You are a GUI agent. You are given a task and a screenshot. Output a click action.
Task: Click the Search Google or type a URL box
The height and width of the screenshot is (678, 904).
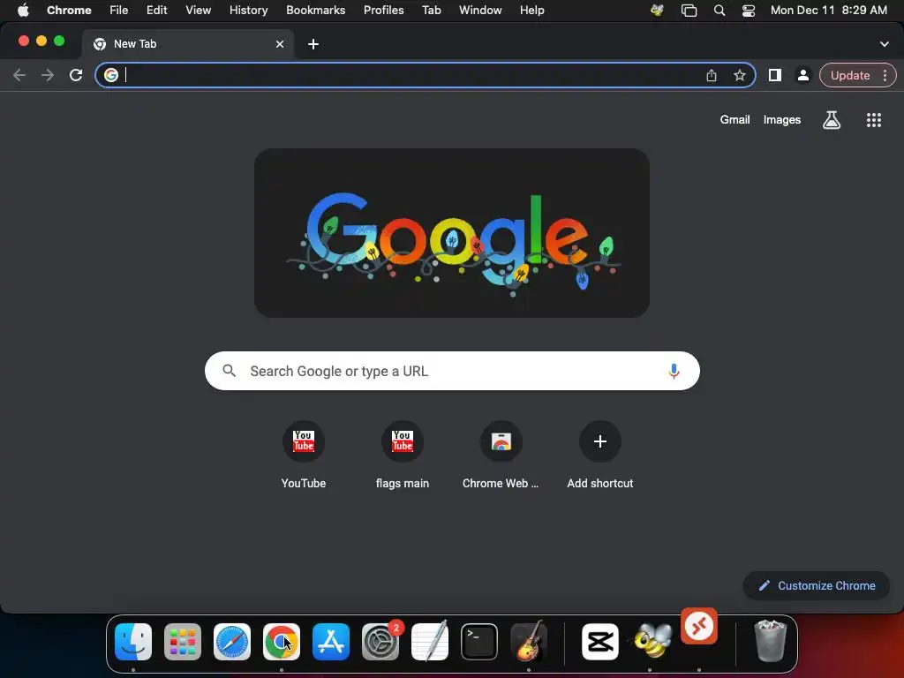coord(452,371)
